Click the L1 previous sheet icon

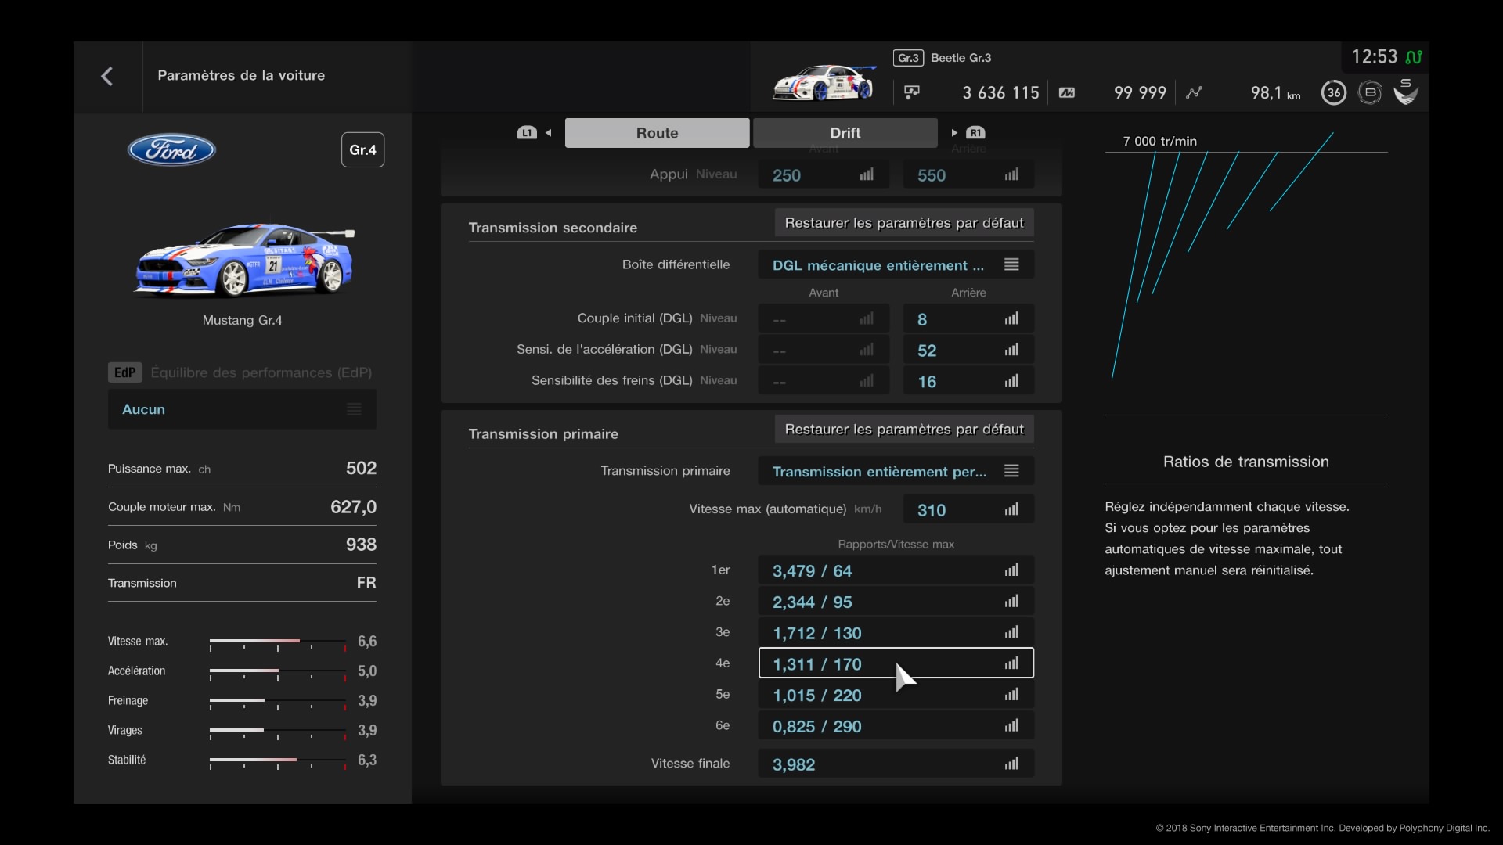527,133
